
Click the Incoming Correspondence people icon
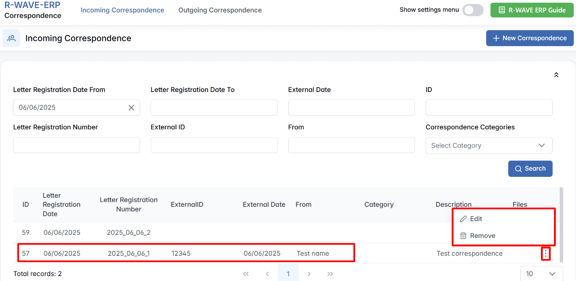(11, 38)
